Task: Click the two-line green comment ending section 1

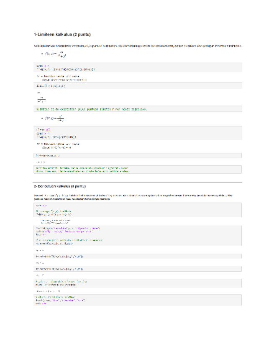Action: 84,170
